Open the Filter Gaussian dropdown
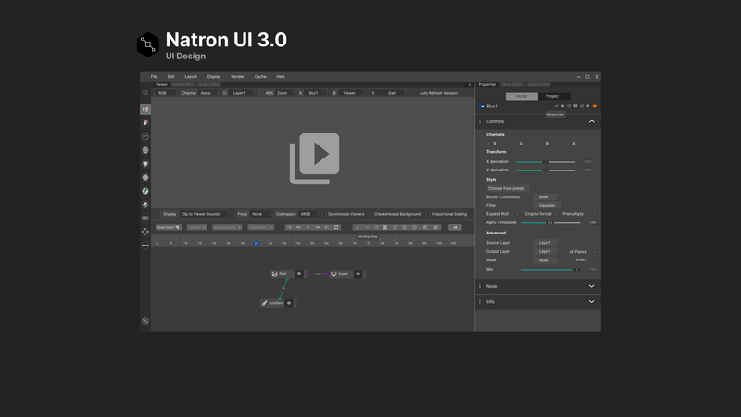The image size is (741, 417). [546, 206]
